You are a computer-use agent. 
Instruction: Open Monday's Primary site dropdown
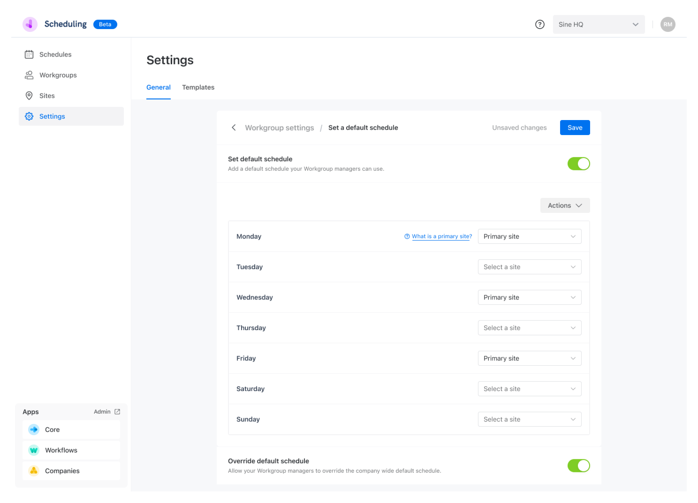(529, 236)
